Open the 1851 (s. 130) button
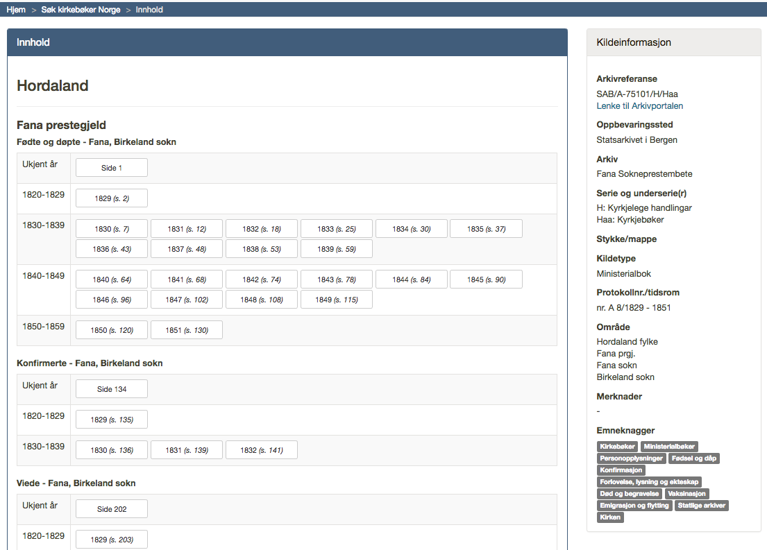Viewport: 767px width, 550px height. point(186,330)
